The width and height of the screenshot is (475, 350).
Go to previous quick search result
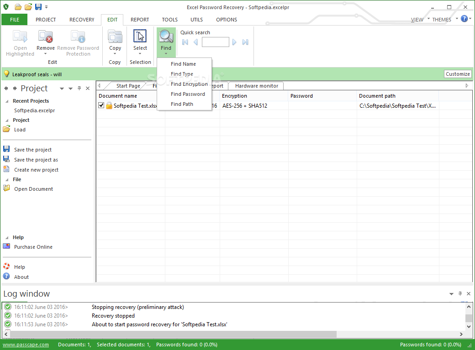[x=195, y=42]
